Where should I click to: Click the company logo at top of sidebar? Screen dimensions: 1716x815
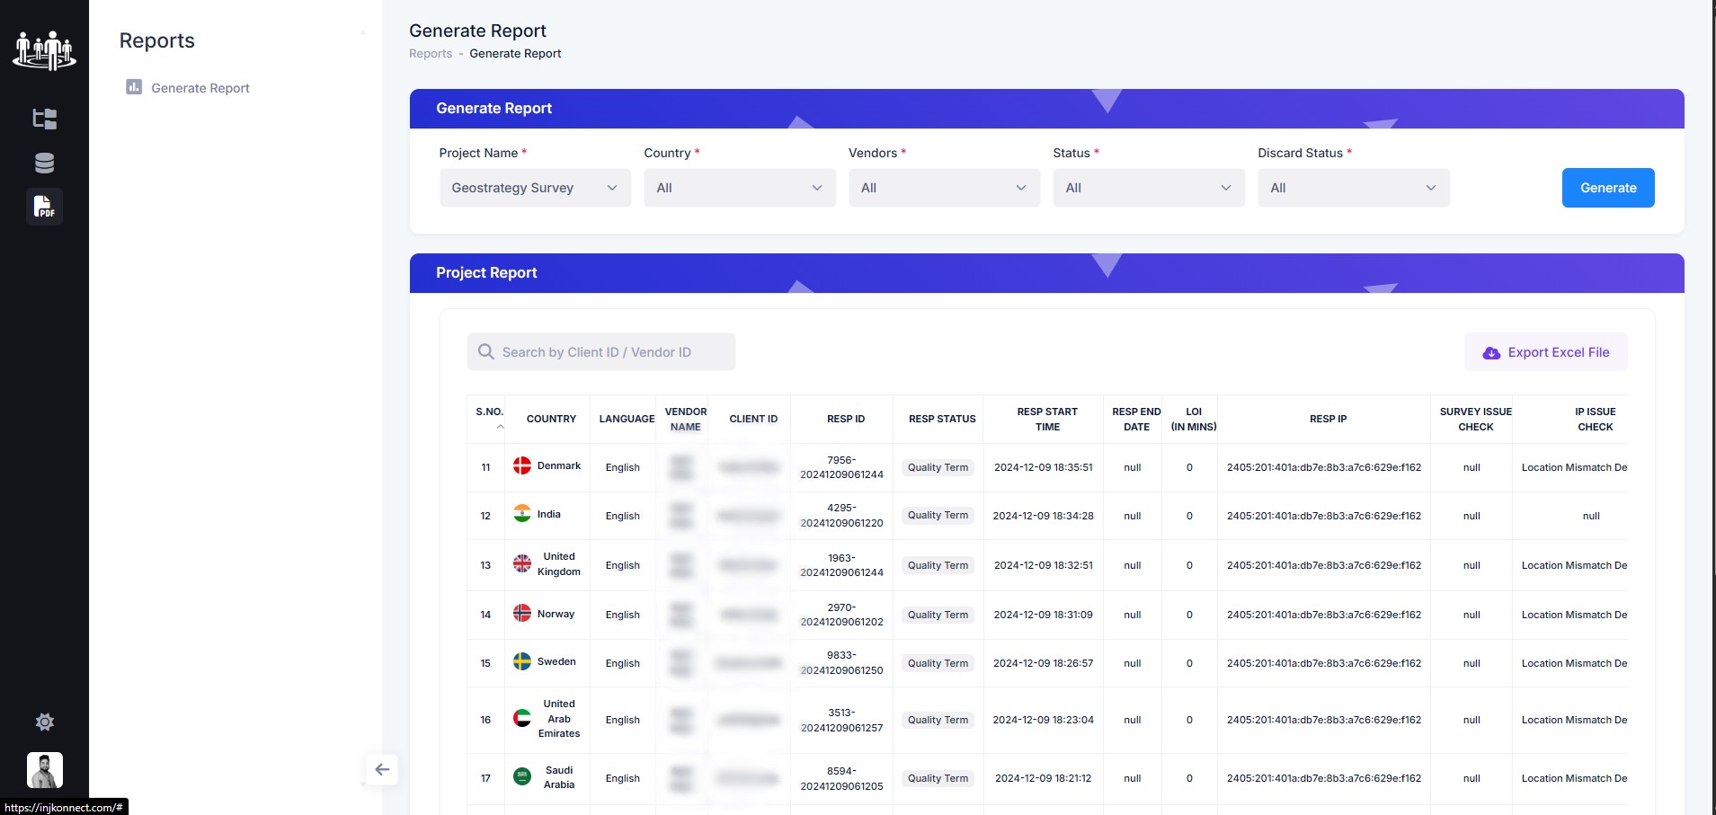pyautogui.click(x=44, y=50)
